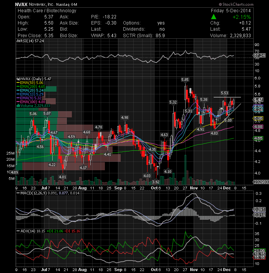Click the 5.10 trendline price annotation

coord(228,120)
